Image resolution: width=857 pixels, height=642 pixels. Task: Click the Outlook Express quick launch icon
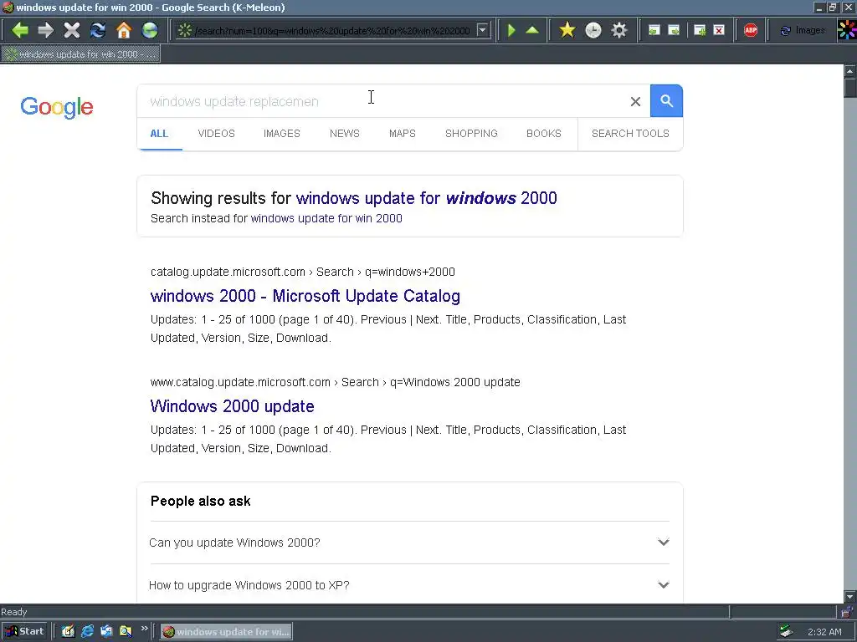(106, 632)
